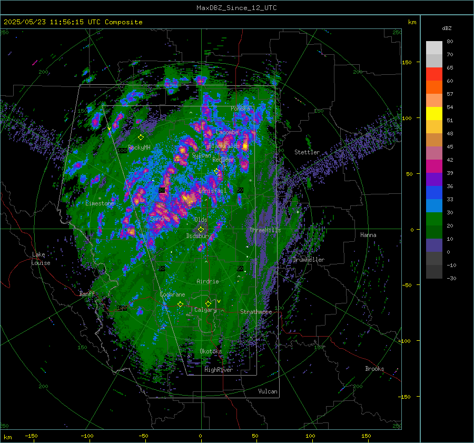Click the Ponoka town label

240,109
